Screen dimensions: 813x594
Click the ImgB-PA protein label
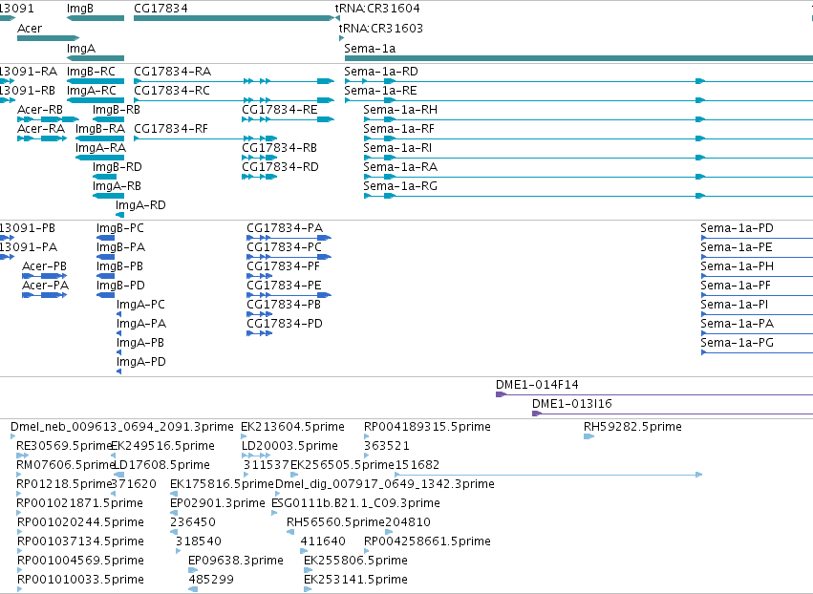coord(120,247)
